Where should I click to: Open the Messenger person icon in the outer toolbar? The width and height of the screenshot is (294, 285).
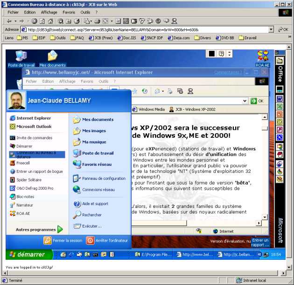[x=175, y=21]
